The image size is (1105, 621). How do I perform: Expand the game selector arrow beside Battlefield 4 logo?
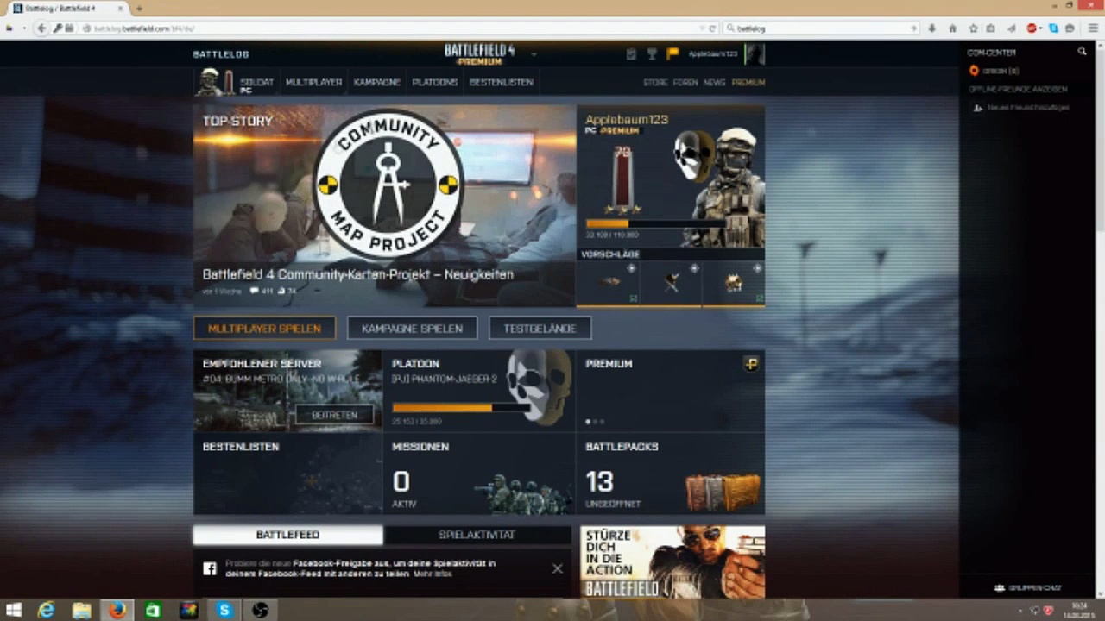(534, 54)
